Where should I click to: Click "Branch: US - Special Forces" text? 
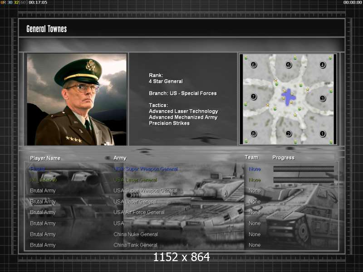pos(183,93)
